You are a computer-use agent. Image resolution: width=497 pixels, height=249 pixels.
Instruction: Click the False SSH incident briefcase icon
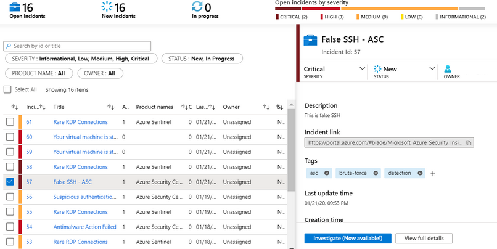point(310,41)
